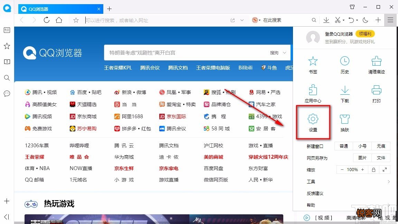
Task: Select 反馈建议 menu entry
Action: click(x=315, y=194)
